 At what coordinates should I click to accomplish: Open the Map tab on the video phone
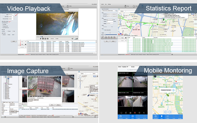pos(127,117)
